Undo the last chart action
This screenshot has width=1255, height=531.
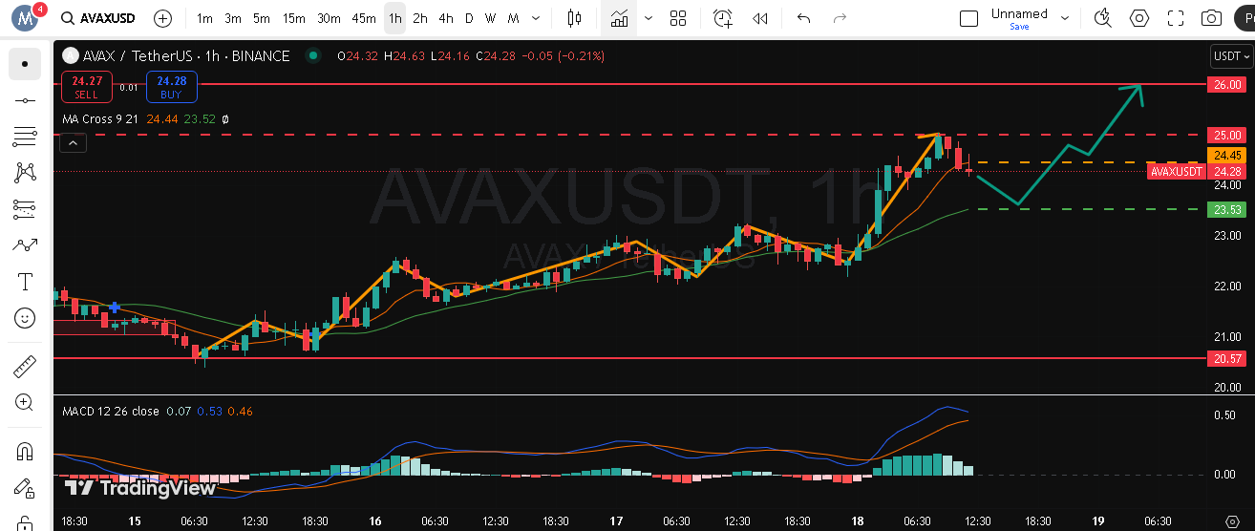(x=803, y=18)
